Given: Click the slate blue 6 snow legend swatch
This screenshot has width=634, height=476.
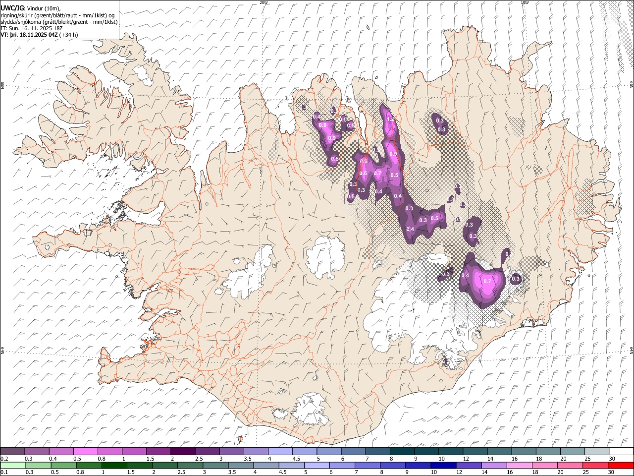Looking at the screenshot, I should coord(353,451).
